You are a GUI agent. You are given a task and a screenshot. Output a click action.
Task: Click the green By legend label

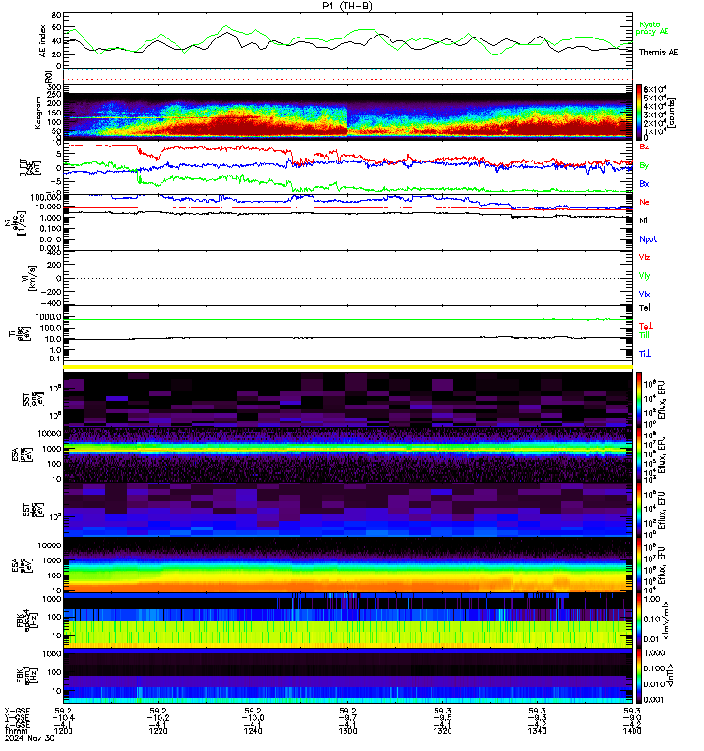pyautogui.click(x=644, y=165)
